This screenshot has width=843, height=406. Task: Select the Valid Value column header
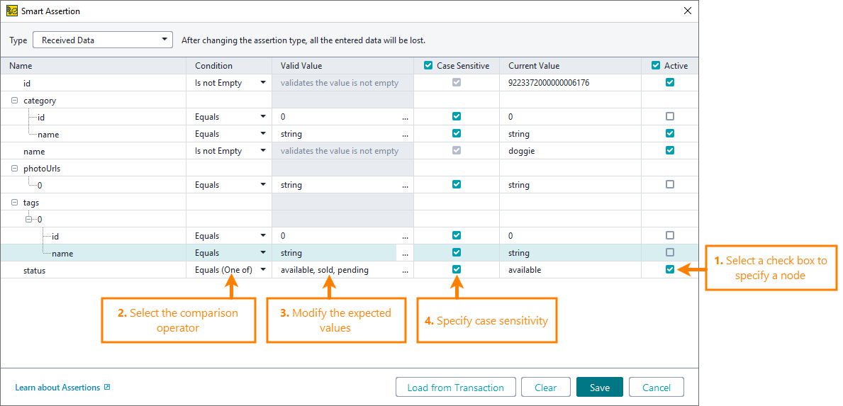(342, 65)
